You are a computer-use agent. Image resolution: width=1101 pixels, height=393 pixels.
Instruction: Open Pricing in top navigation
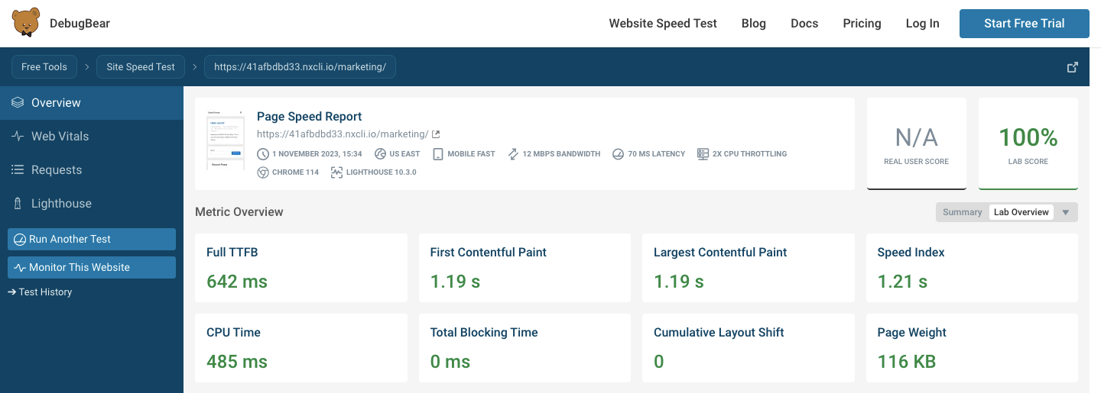tap(862, 24)
